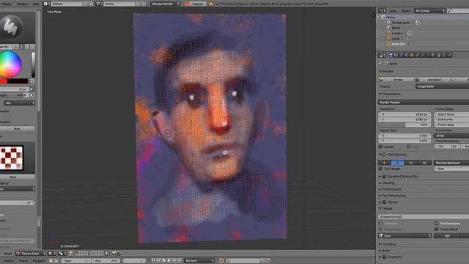Adjust the brightness value slider beside color wheel
This screenshot has height=264, width=469.
point(33,65)
